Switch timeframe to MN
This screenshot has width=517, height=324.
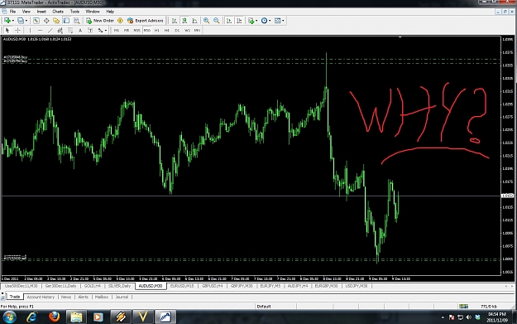tap(197, 31)
